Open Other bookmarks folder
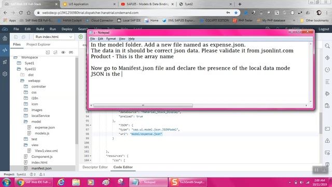This screenshot has width=332, height=187. coord(314,20)
